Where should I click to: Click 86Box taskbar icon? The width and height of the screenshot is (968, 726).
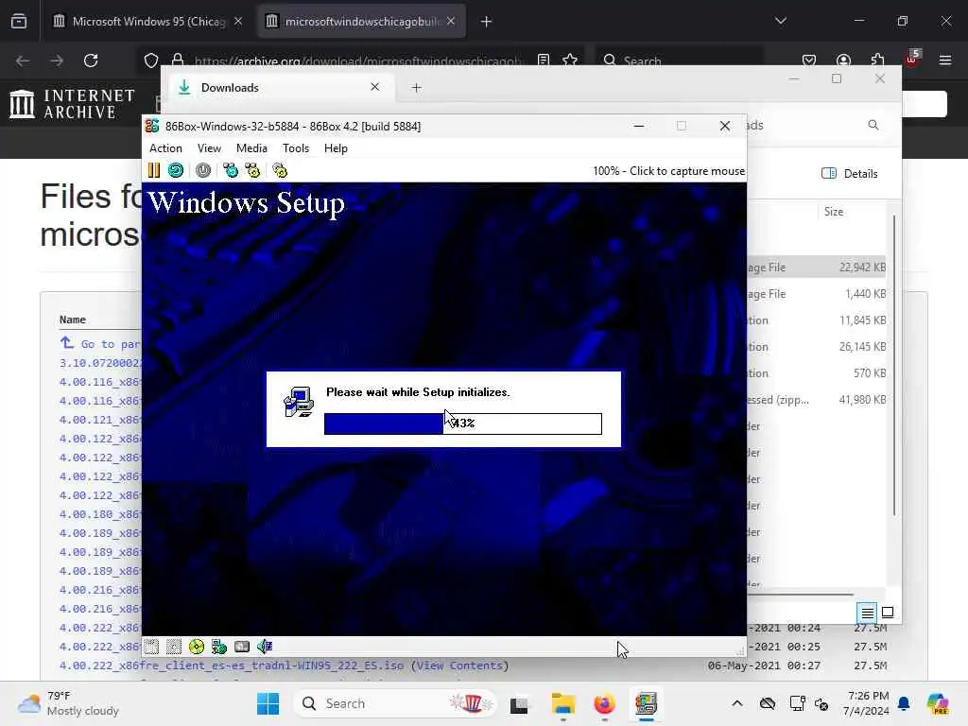point(646,703)
